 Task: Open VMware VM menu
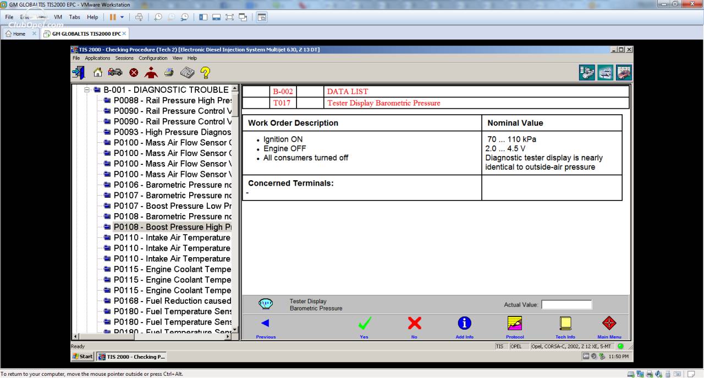(58, 17)
